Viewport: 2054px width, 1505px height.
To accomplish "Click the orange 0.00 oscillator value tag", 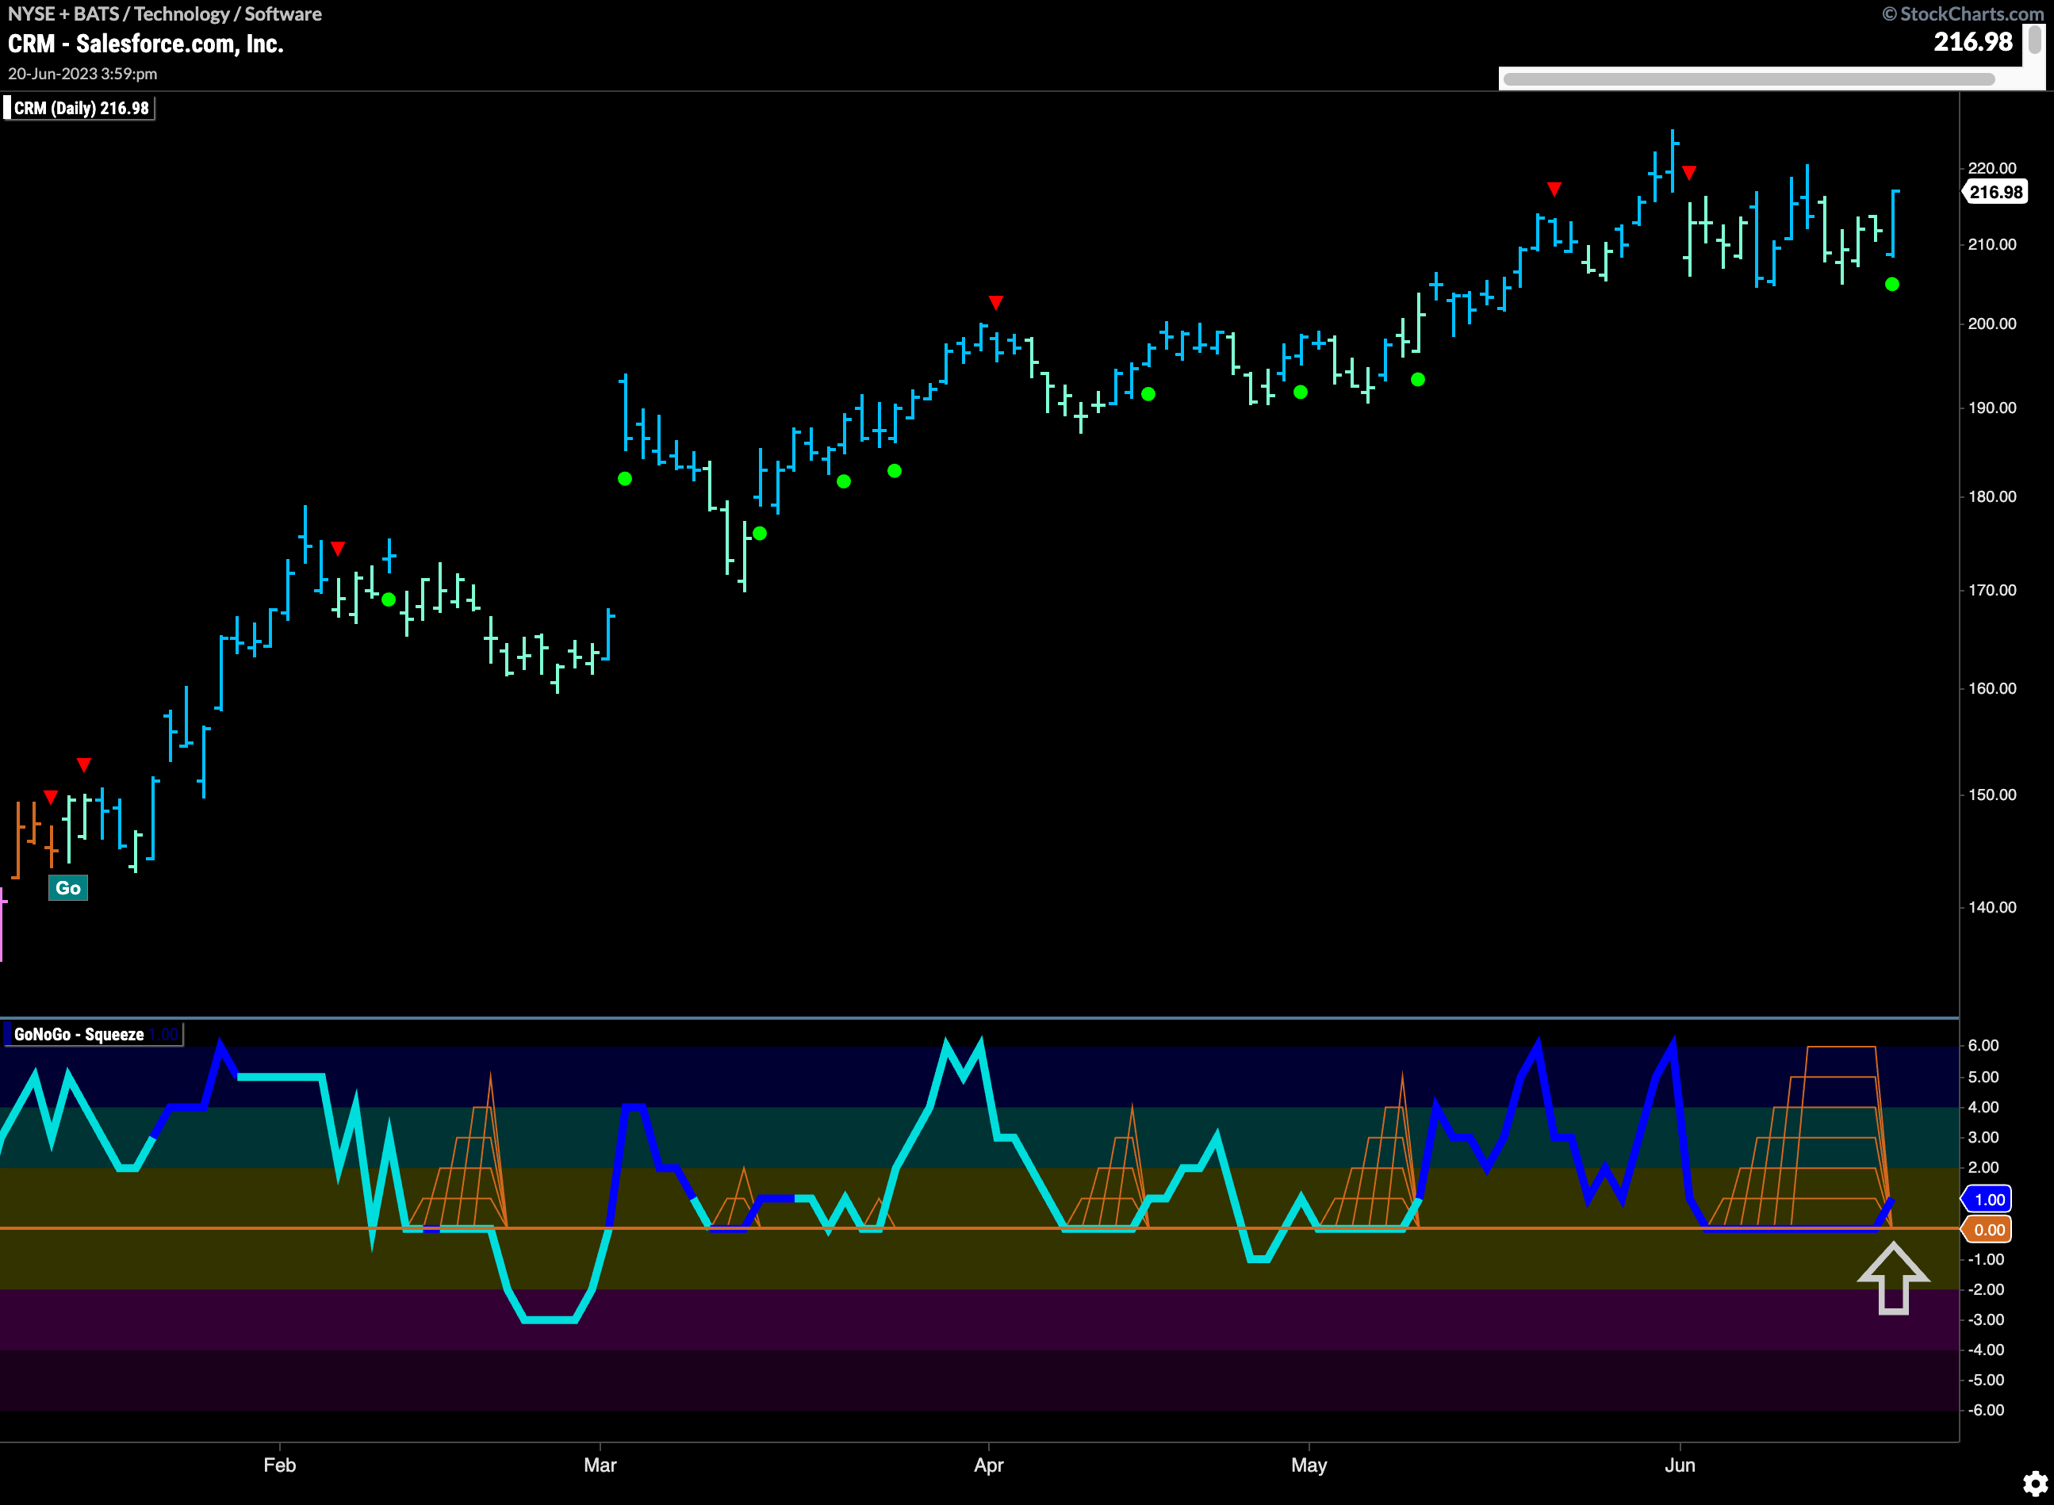I will click(1987, 1230).
